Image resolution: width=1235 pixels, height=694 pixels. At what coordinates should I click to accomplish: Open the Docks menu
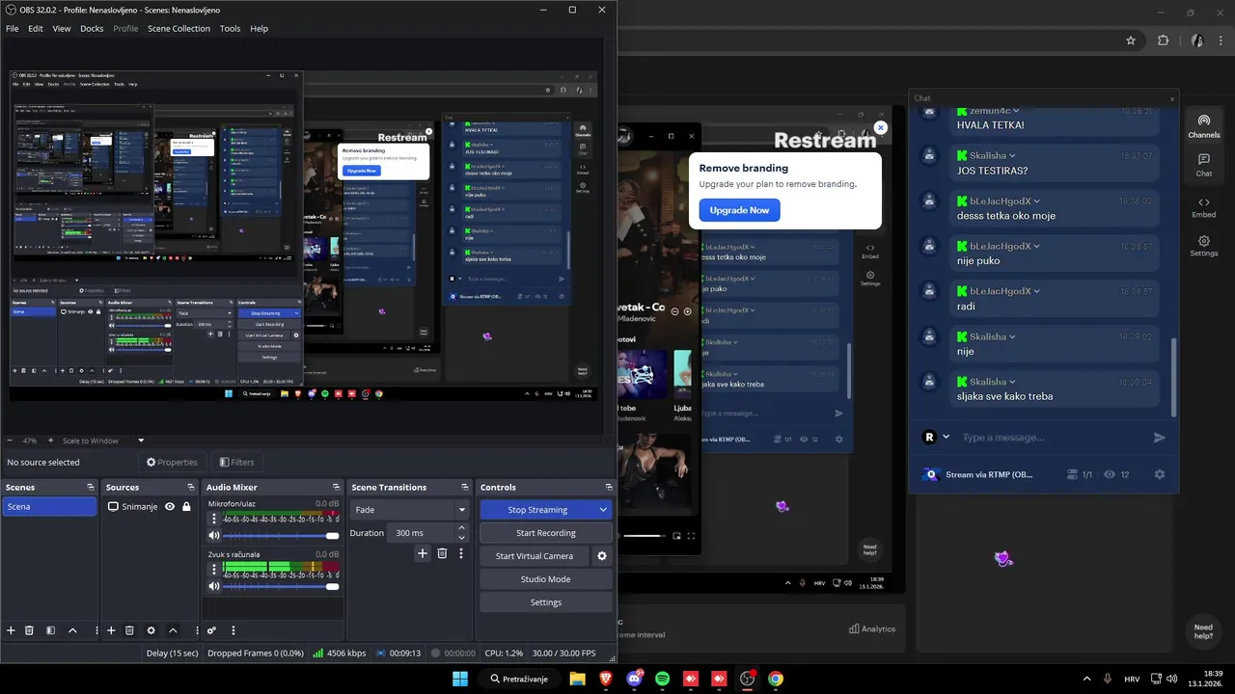click(92, 29)
